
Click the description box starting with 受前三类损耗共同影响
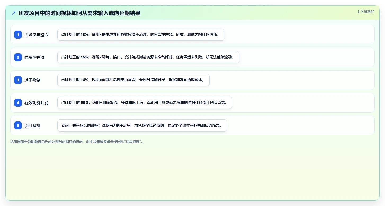(142, 125)
